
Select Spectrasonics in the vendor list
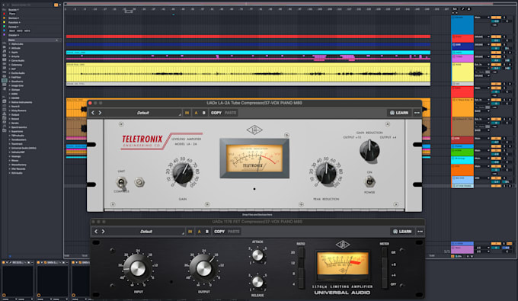[19, 127]
